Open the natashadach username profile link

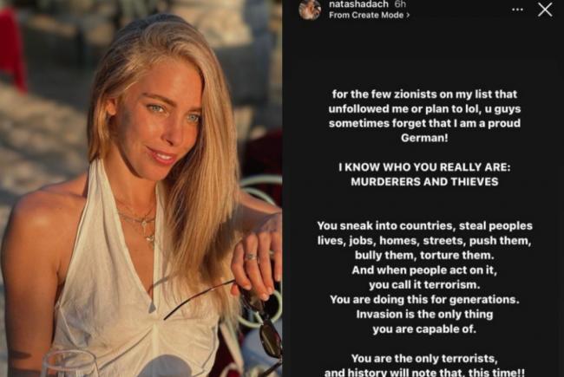click(358, 4)
